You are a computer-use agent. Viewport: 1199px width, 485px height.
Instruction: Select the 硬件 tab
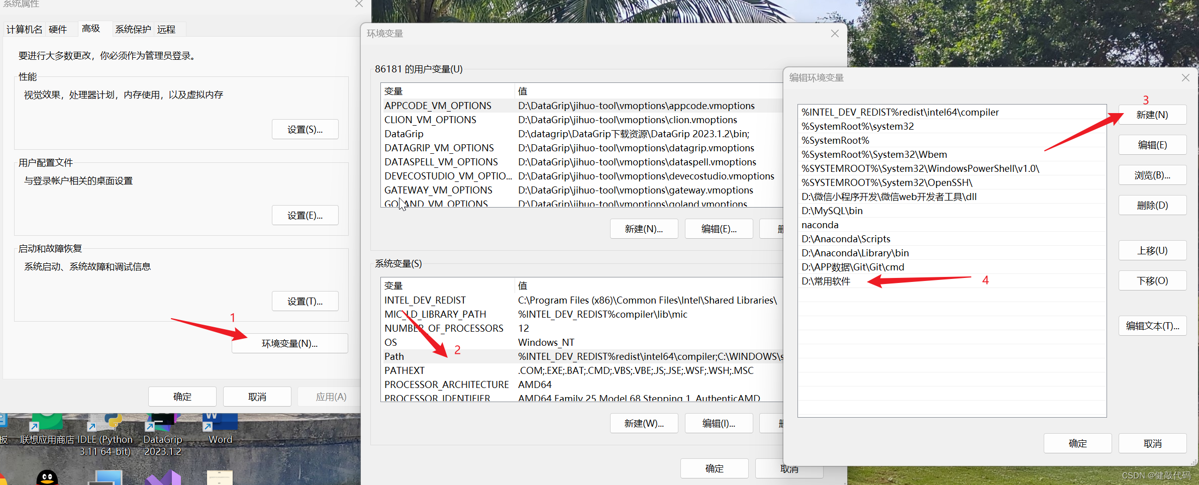click(x=57, y=29)
